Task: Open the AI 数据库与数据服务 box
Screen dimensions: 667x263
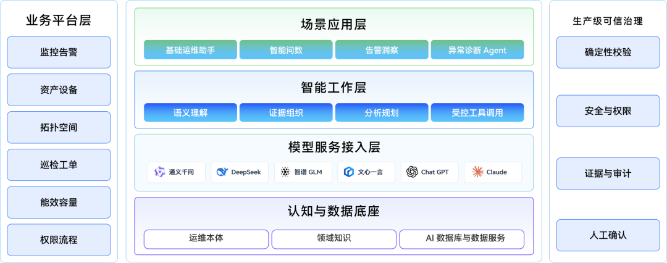Action: (x=461, y=239)
